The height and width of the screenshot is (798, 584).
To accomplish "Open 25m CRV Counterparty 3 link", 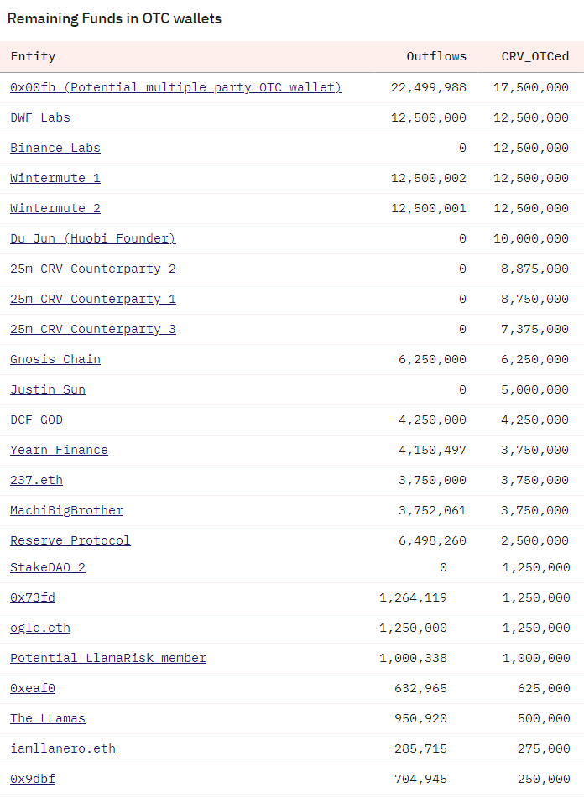I will 93,329.
